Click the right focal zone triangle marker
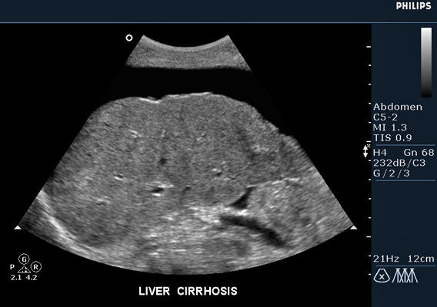The width and height of the screenshot is (437, 307). [354, 228]
